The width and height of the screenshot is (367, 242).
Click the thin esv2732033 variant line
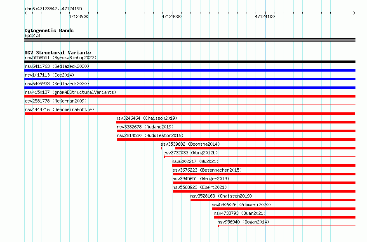point(260,157)
